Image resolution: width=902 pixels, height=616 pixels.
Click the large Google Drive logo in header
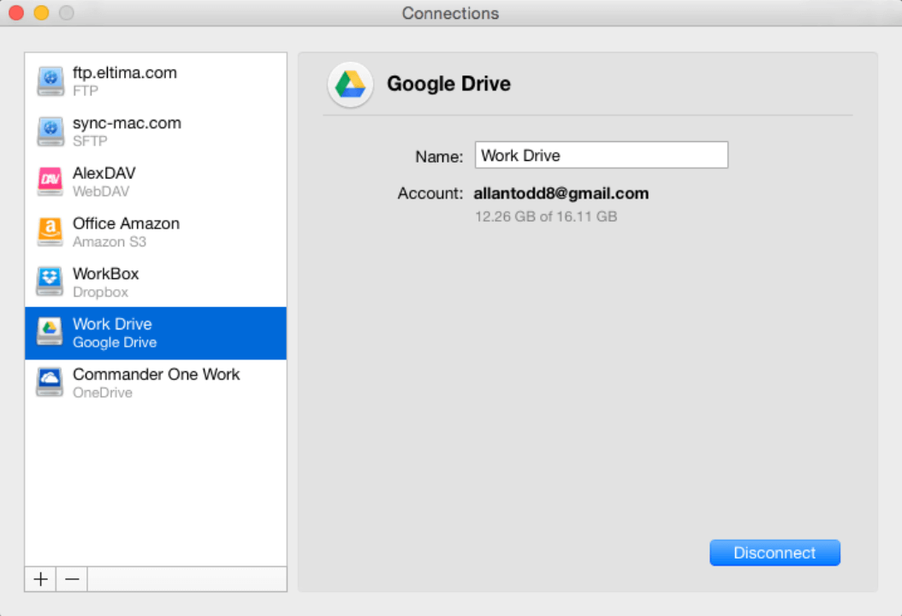click(x=350, y=85)
